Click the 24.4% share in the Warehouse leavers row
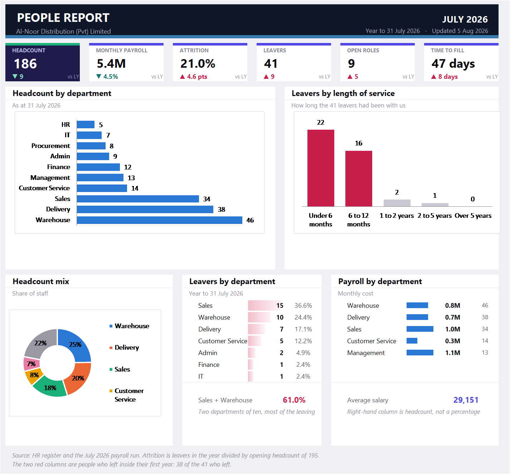The width and height of the screenshot is (510, 474). (303, 317)
